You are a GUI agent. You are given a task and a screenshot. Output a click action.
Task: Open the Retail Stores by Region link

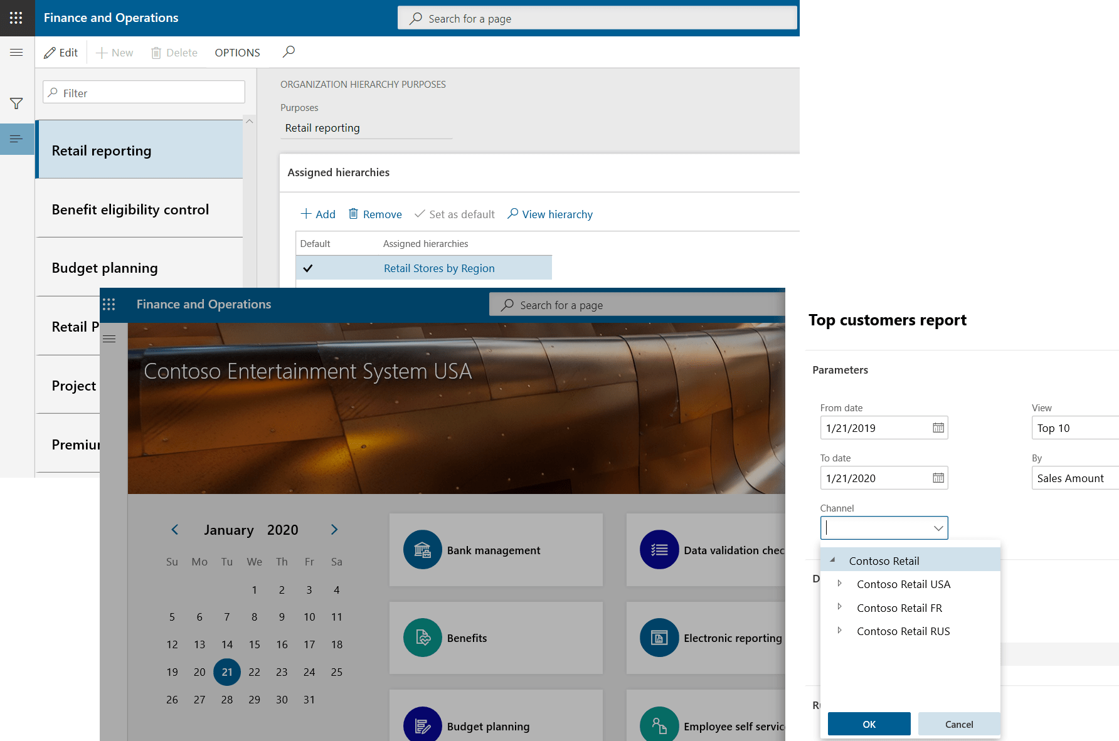pyautogui.click(x=439, y=268)
